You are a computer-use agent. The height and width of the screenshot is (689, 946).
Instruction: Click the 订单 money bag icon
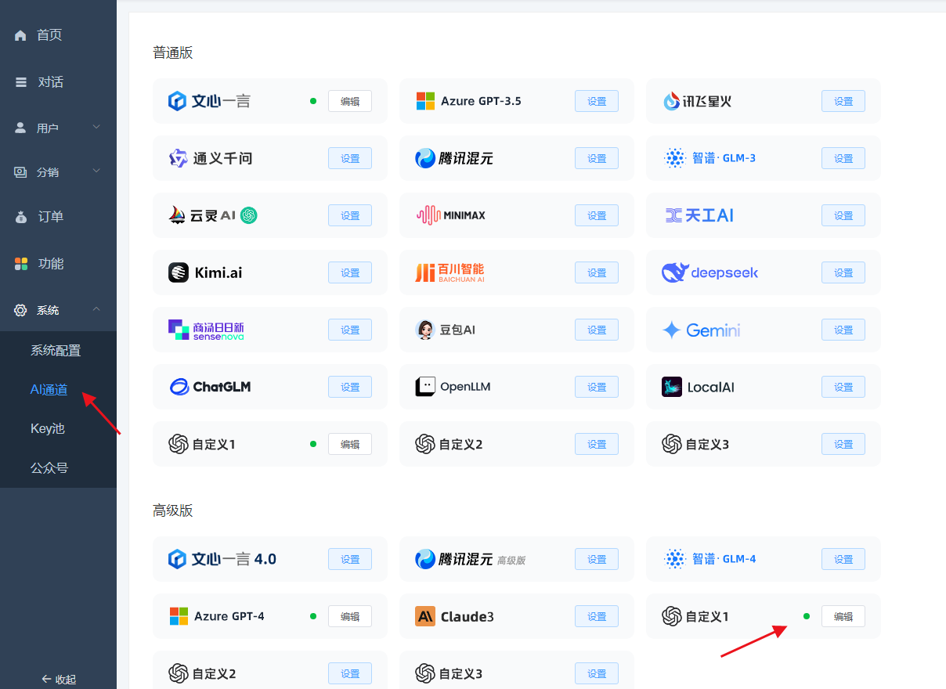coord(21,217)
